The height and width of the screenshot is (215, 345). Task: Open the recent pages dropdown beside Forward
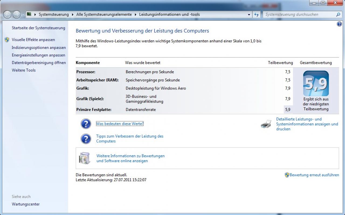[x=23, y=15]
